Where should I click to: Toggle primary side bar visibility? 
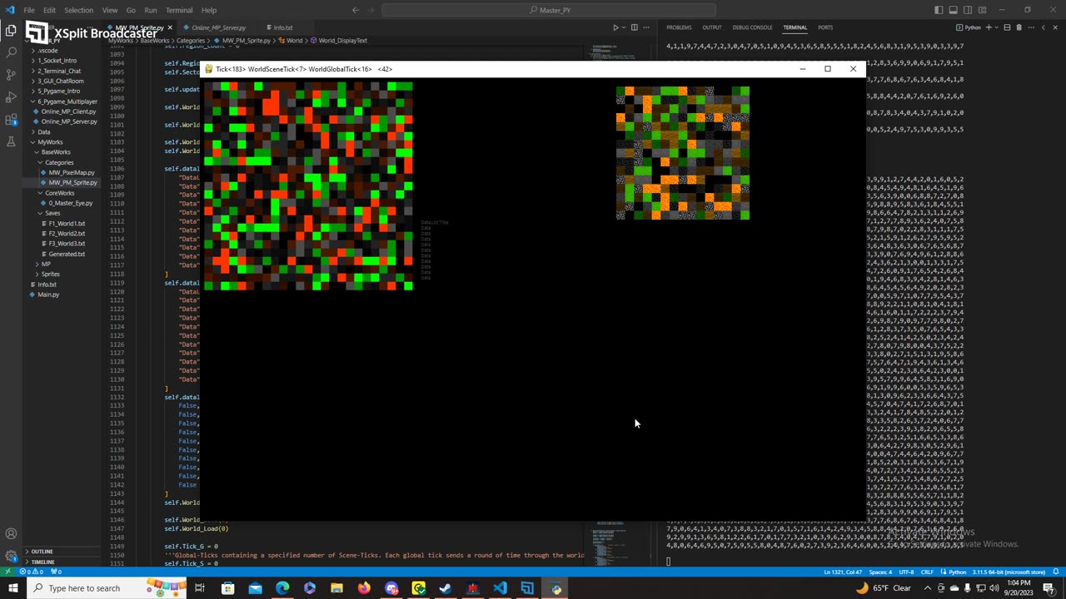(939, 10)
